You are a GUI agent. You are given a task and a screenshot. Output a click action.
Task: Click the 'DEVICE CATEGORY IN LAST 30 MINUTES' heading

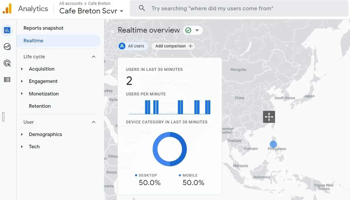(167, 122)
